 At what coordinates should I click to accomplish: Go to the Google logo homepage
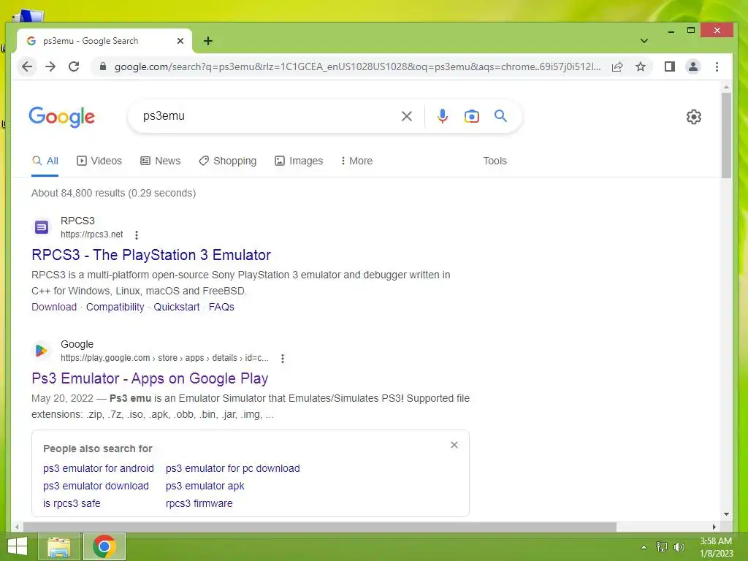point(62,117)
